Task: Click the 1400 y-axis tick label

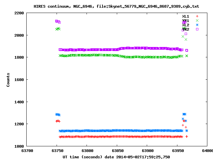Action: 19,102
